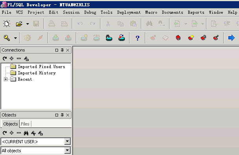Open dropdown beside the right green arrow icon
The height and width of the screenshot is (155, 239).
pos(203,24)
